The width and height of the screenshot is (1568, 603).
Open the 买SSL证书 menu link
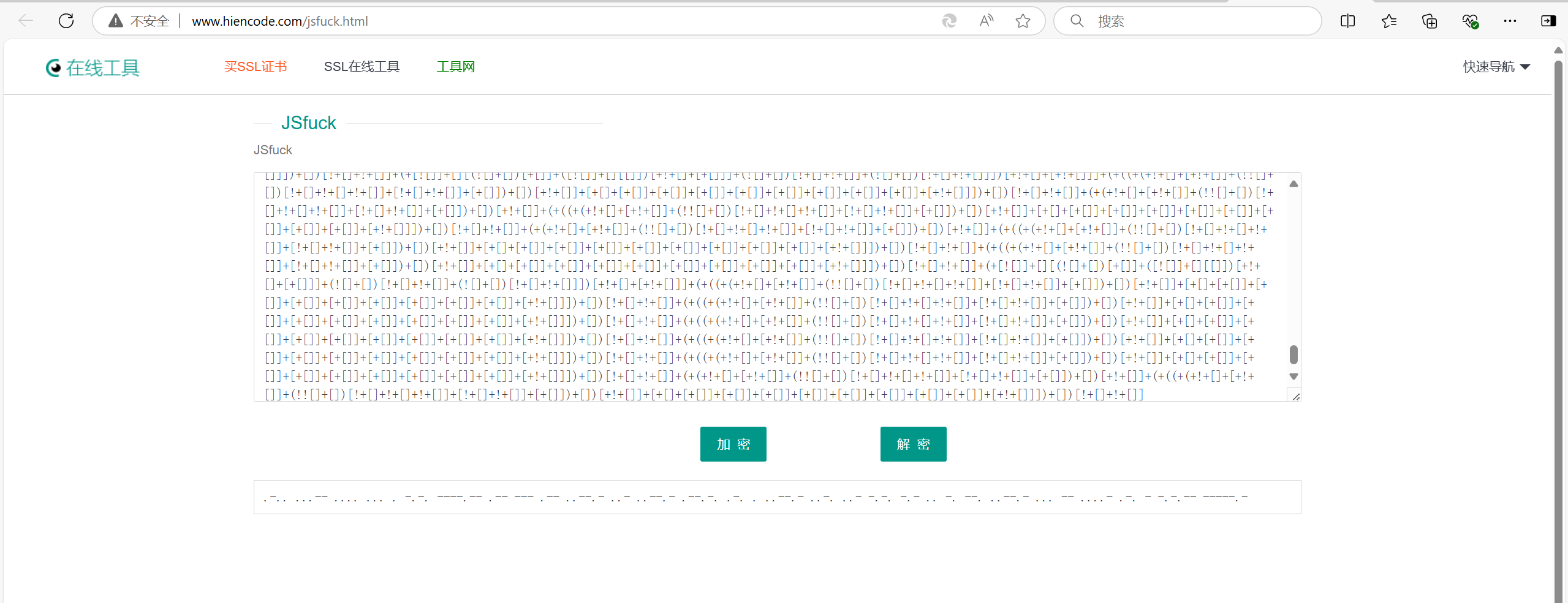point(256,67)
